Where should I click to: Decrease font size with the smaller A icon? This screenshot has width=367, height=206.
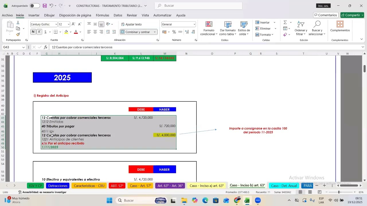coord(80,24)
